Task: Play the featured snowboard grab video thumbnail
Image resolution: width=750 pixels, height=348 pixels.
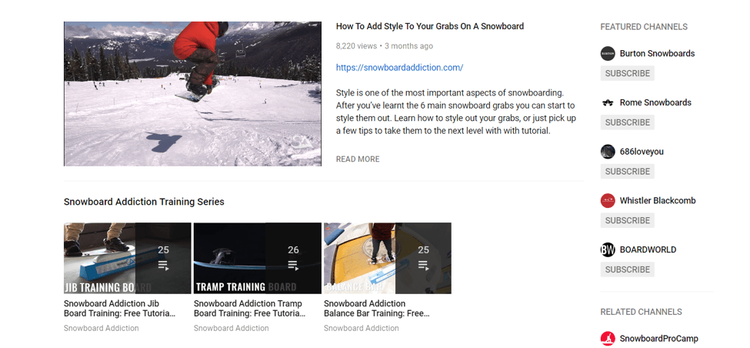Action: tap(192, 94)
